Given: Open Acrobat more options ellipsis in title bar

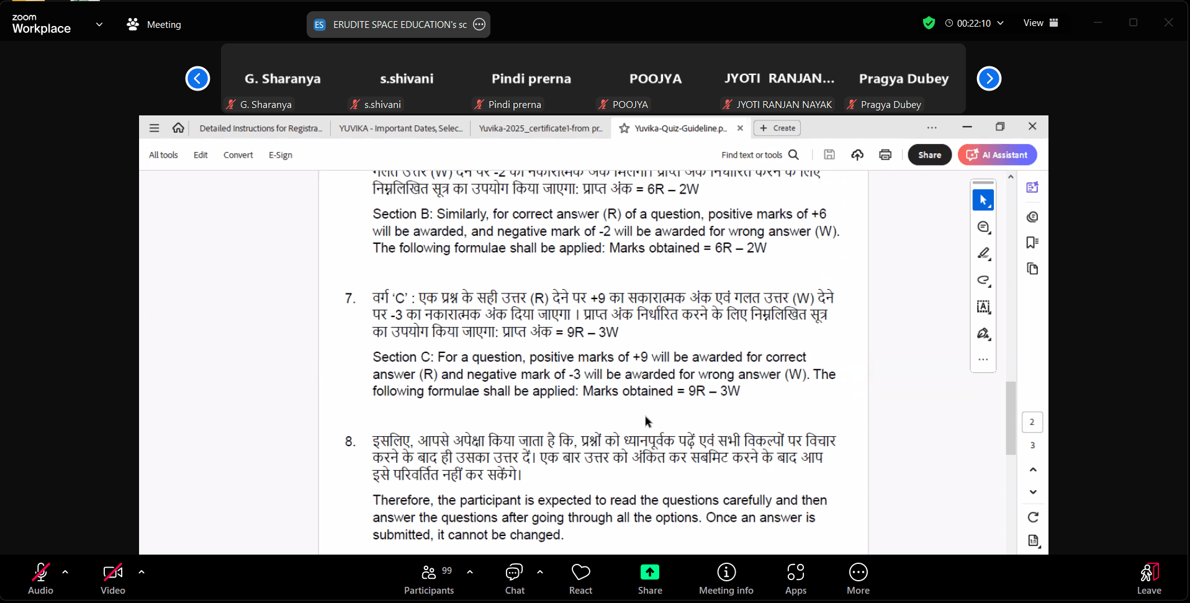Looking at the screenshot, I should click(932, 127).
